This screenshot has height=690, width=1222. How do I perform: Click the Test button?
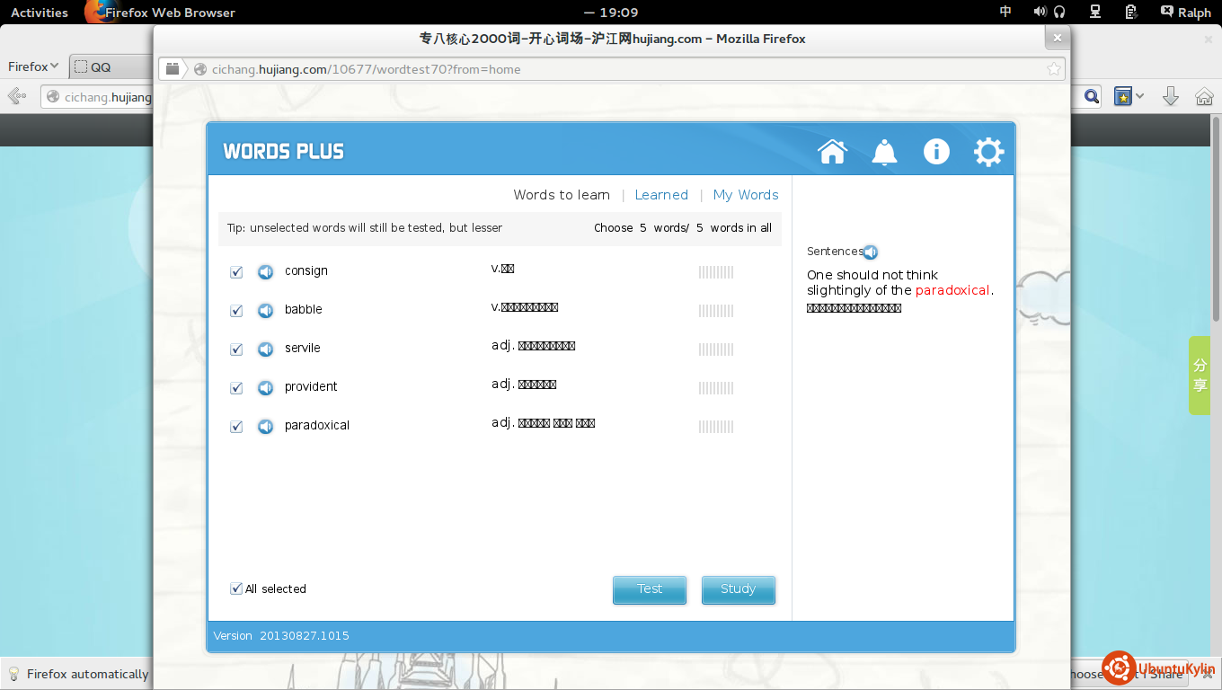point(650,589)
